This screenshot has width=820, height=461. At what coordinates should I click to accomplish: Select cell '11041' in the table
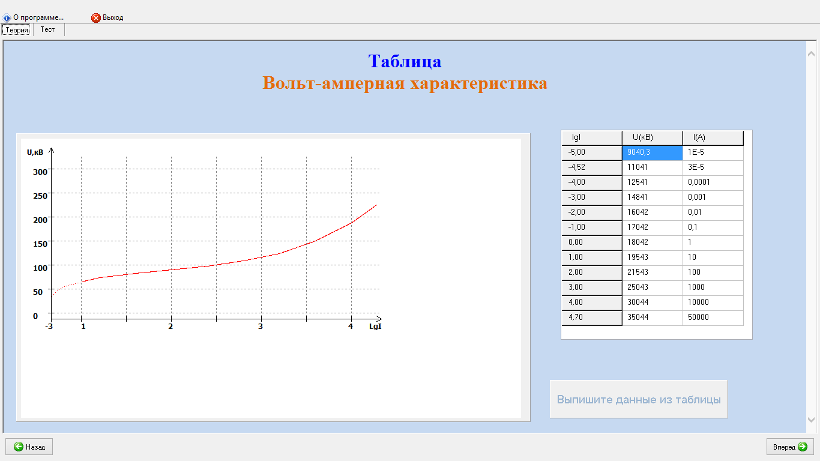coord(653,168)
